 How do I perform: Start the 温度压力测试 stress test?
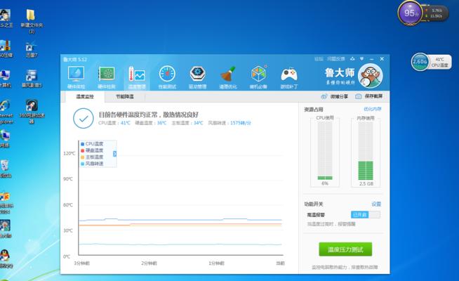[x=345, y=249]
